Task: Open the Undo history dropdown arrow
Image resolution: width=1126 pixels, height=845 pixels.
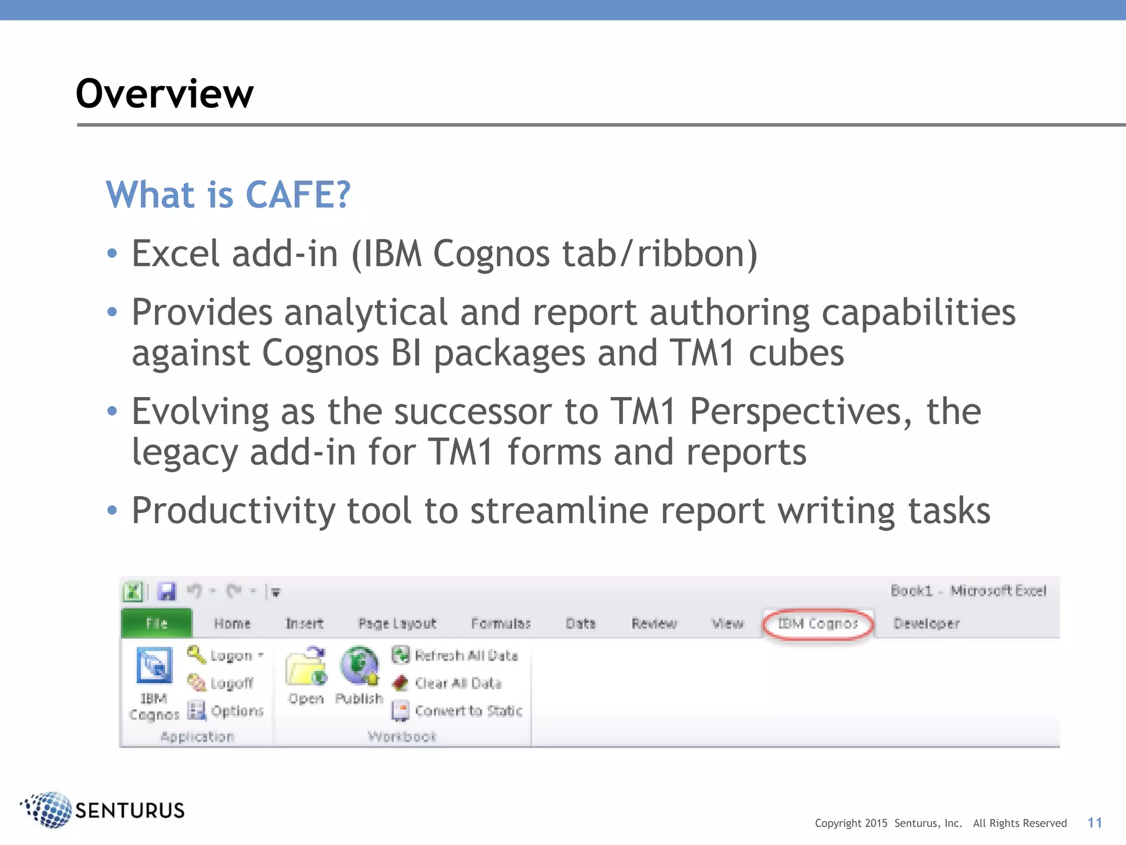Action: pos(213,592)
